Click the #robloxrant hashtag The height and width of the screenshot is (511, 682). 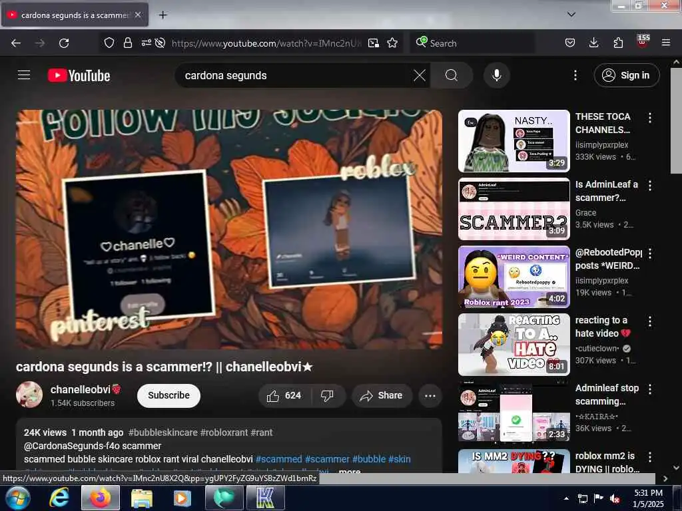[224, 432]
